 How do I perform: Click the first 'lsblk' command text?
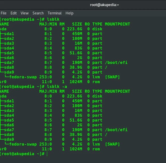pyautogui.click(x=53, y=19)
